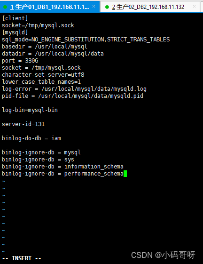The width and height of the screenshot is (203, 264).
Task: Click the CSDN @小码哥呀 watermark
Action: (x=163, y=255)
